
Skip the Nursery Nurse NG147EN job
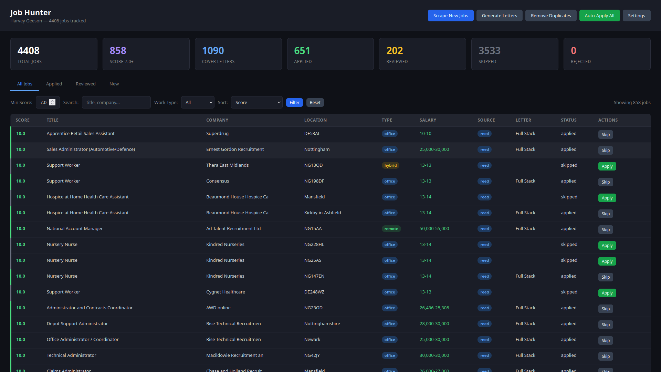tap(606, 277)
